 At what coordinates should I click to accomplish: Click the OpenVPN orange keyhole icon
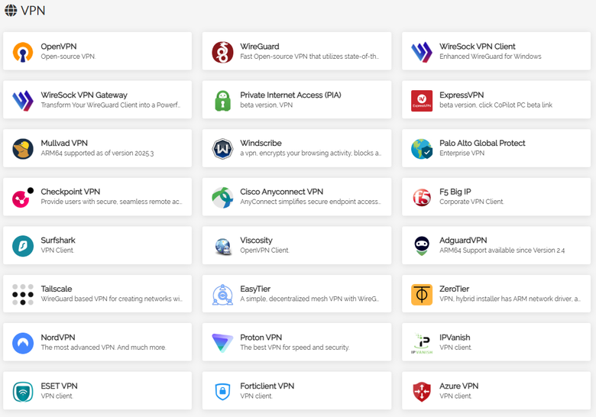(x=23, y=52)
